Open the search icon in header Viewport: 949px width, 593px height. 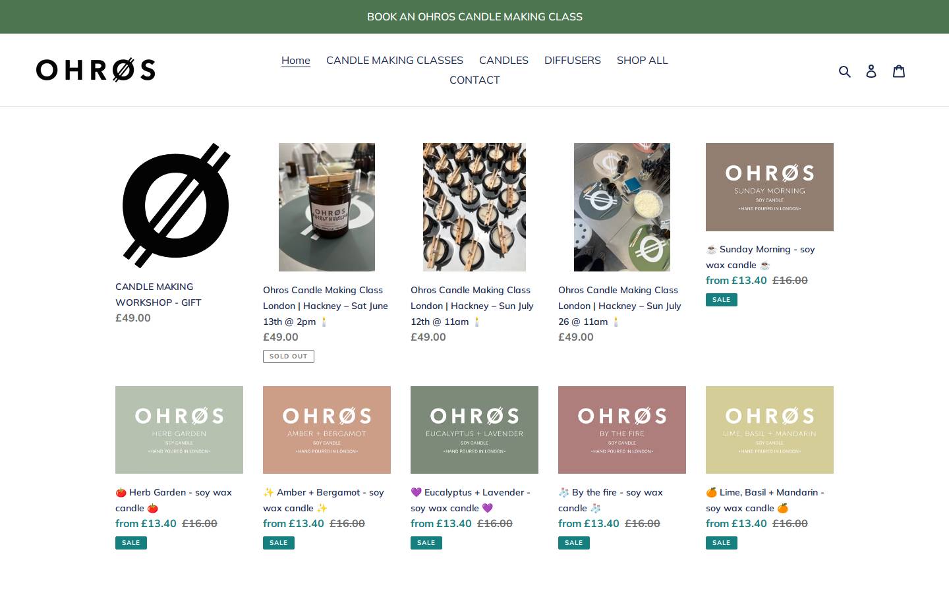coord(844,71)
